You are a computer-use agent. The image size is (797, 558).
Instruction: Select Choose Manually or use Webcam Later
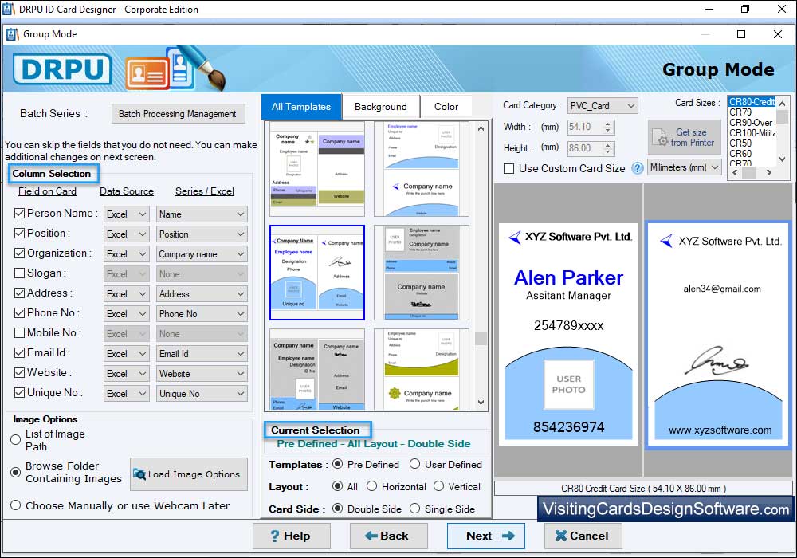pos(16,505)
